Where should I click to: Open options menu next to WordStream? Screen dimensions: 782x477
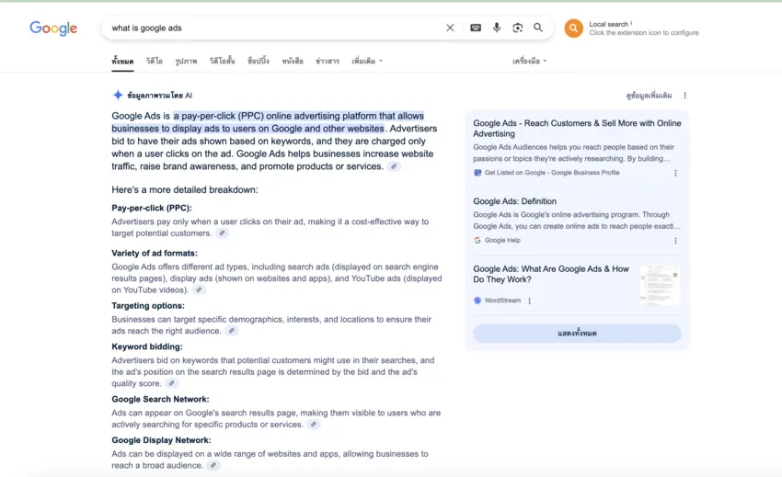click(x=529, y=301)
